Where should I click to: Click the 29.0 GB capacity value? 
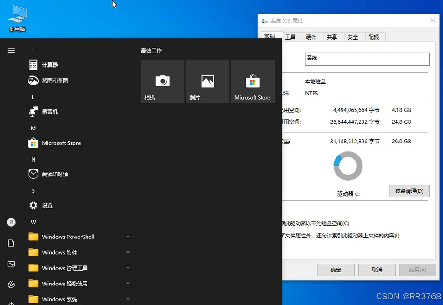(402, 142)
